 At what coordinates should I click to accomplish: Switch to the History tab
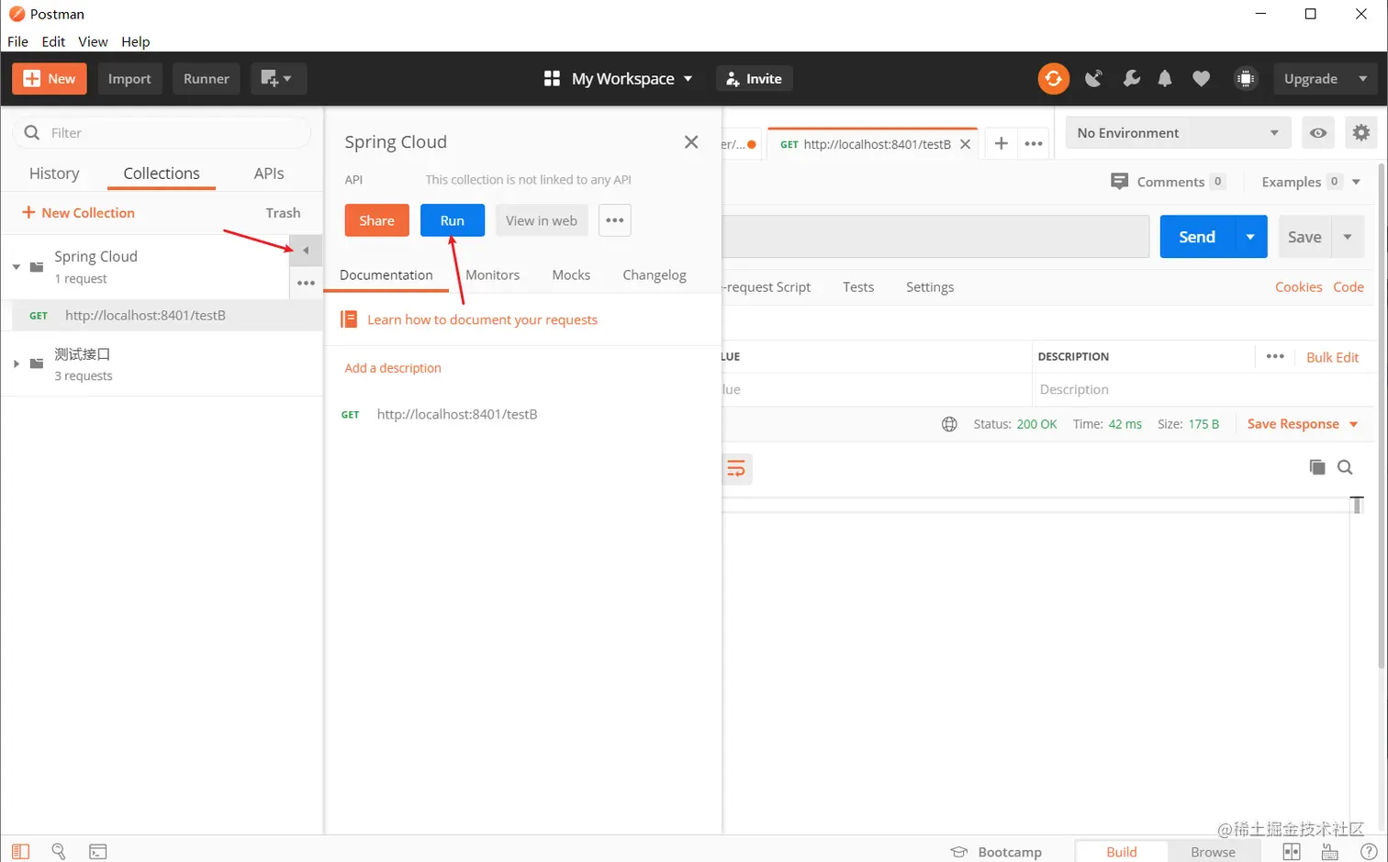(54, 174)
